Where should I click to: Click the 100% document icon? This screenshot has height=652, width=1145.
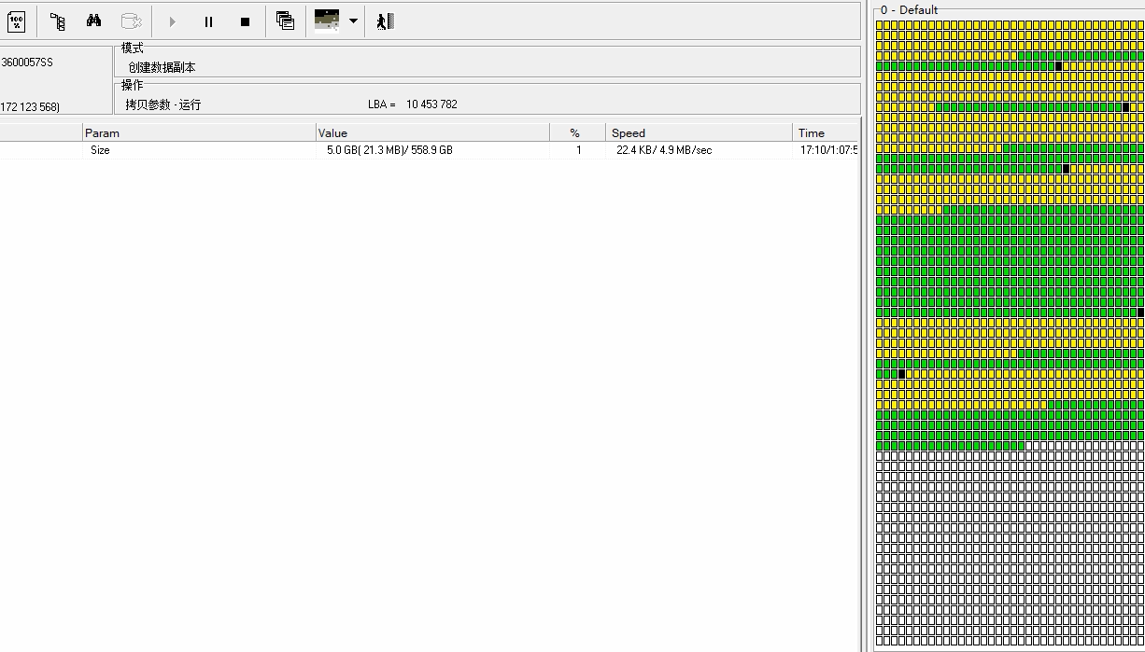click(x=16, y=21)
